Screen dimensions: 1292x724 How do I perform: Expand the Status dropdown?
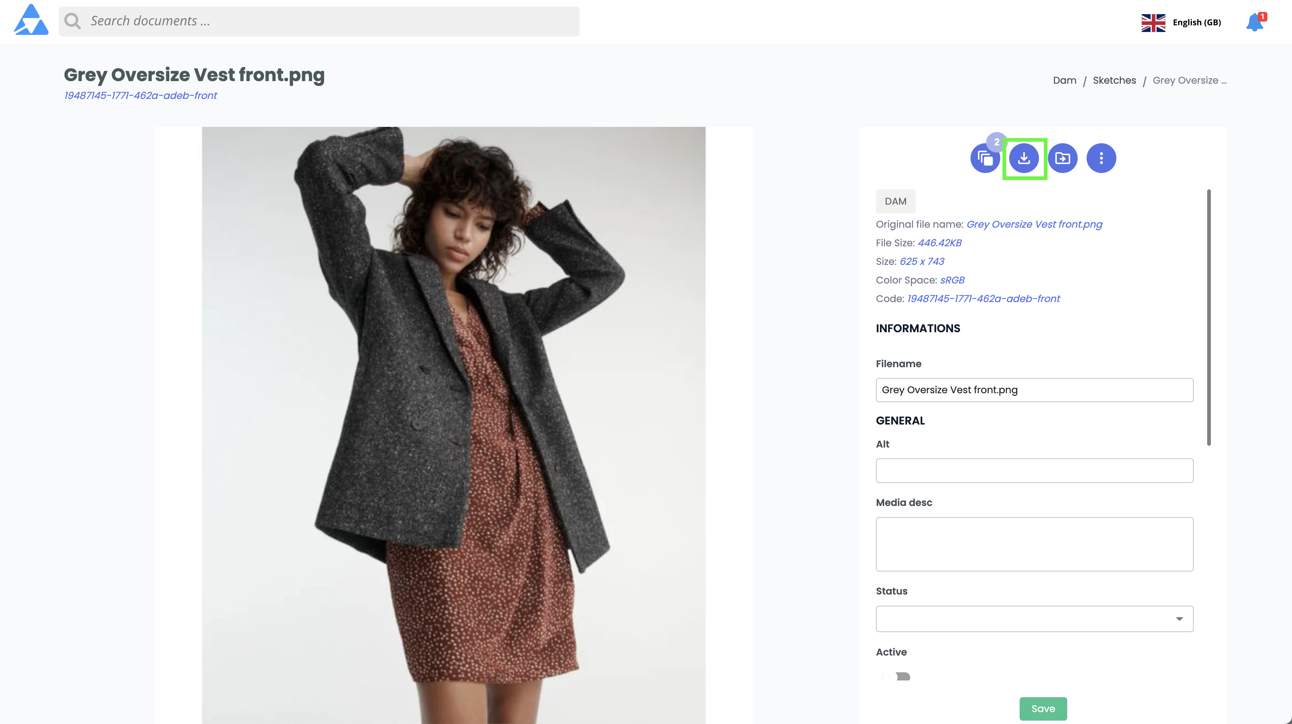pyautogui.click(x=1034, y=619)
